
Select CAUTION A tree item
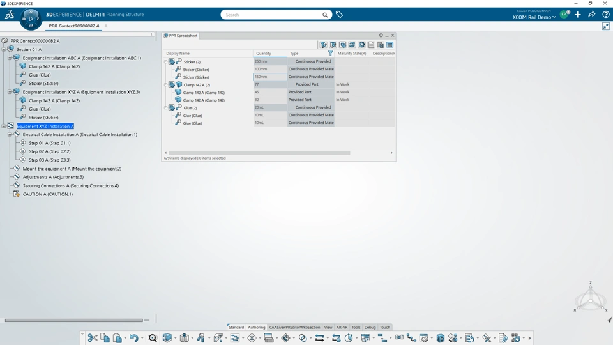click(x=48, y=194)
